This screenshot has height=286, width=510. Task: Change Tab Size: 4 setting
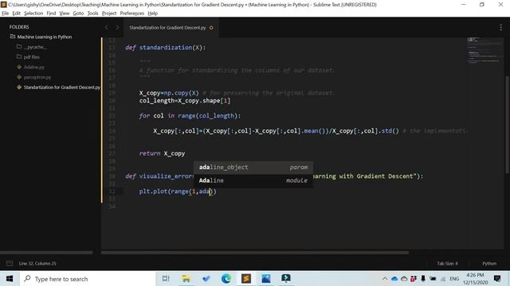tap(447, 263)
